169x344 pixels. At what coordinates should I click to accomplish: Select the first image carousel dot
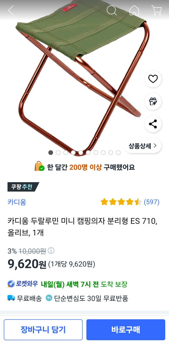(51, 152)
